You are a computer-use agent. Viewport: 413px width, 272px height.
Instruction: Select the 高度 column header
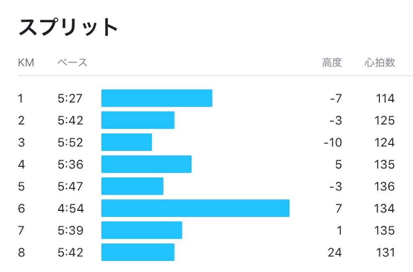coord(332,62)
